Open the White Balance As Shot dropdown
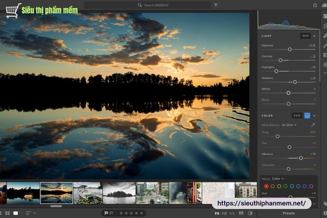Viewport: 327px width, 218px height. pos(289,125)
